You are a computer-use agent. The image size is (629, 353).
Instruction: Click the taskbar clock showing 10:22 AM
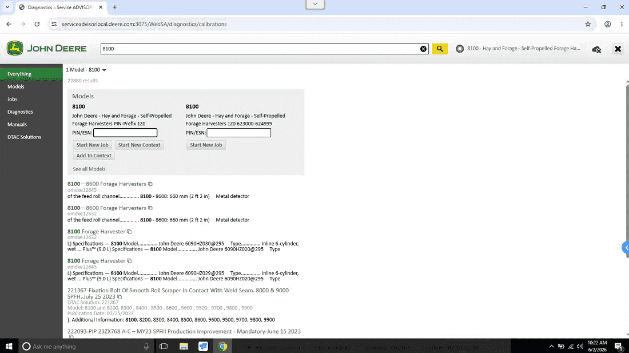[598, 346]
